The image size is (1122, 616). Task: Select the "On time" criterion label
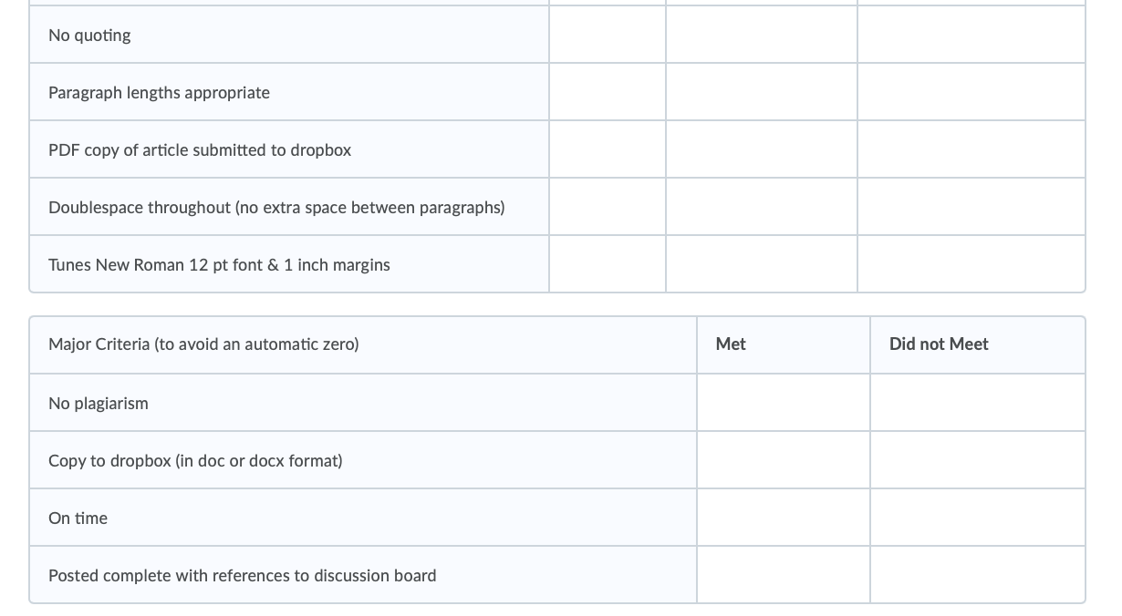click(x=78, y=518)
